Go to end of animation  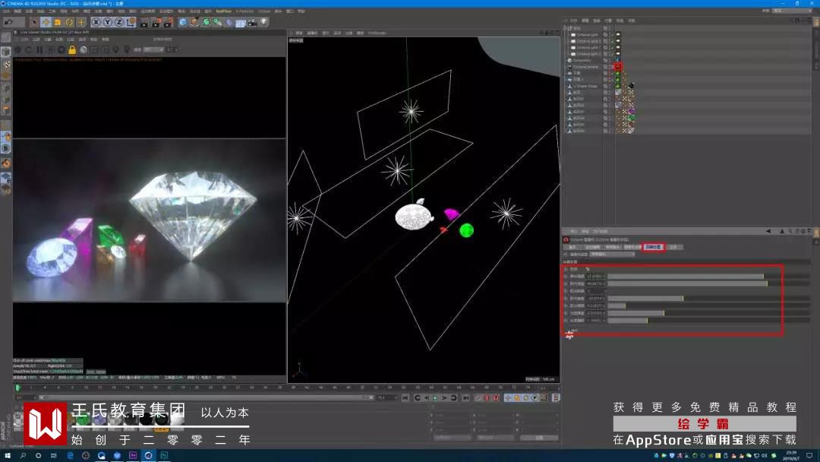[x=465, y=398]
